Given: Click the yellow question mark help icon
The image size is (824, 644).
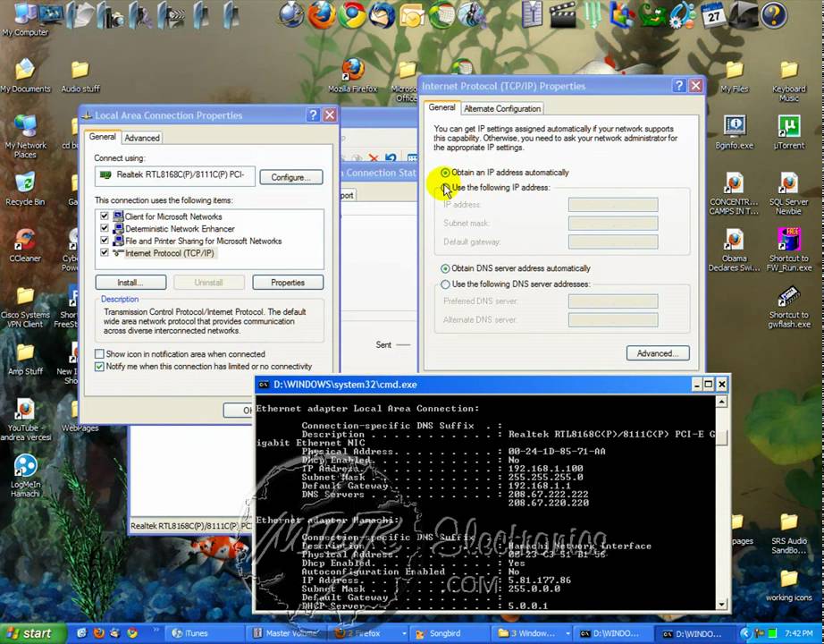Looking at the screenshot, I should (x=774, y=14).
